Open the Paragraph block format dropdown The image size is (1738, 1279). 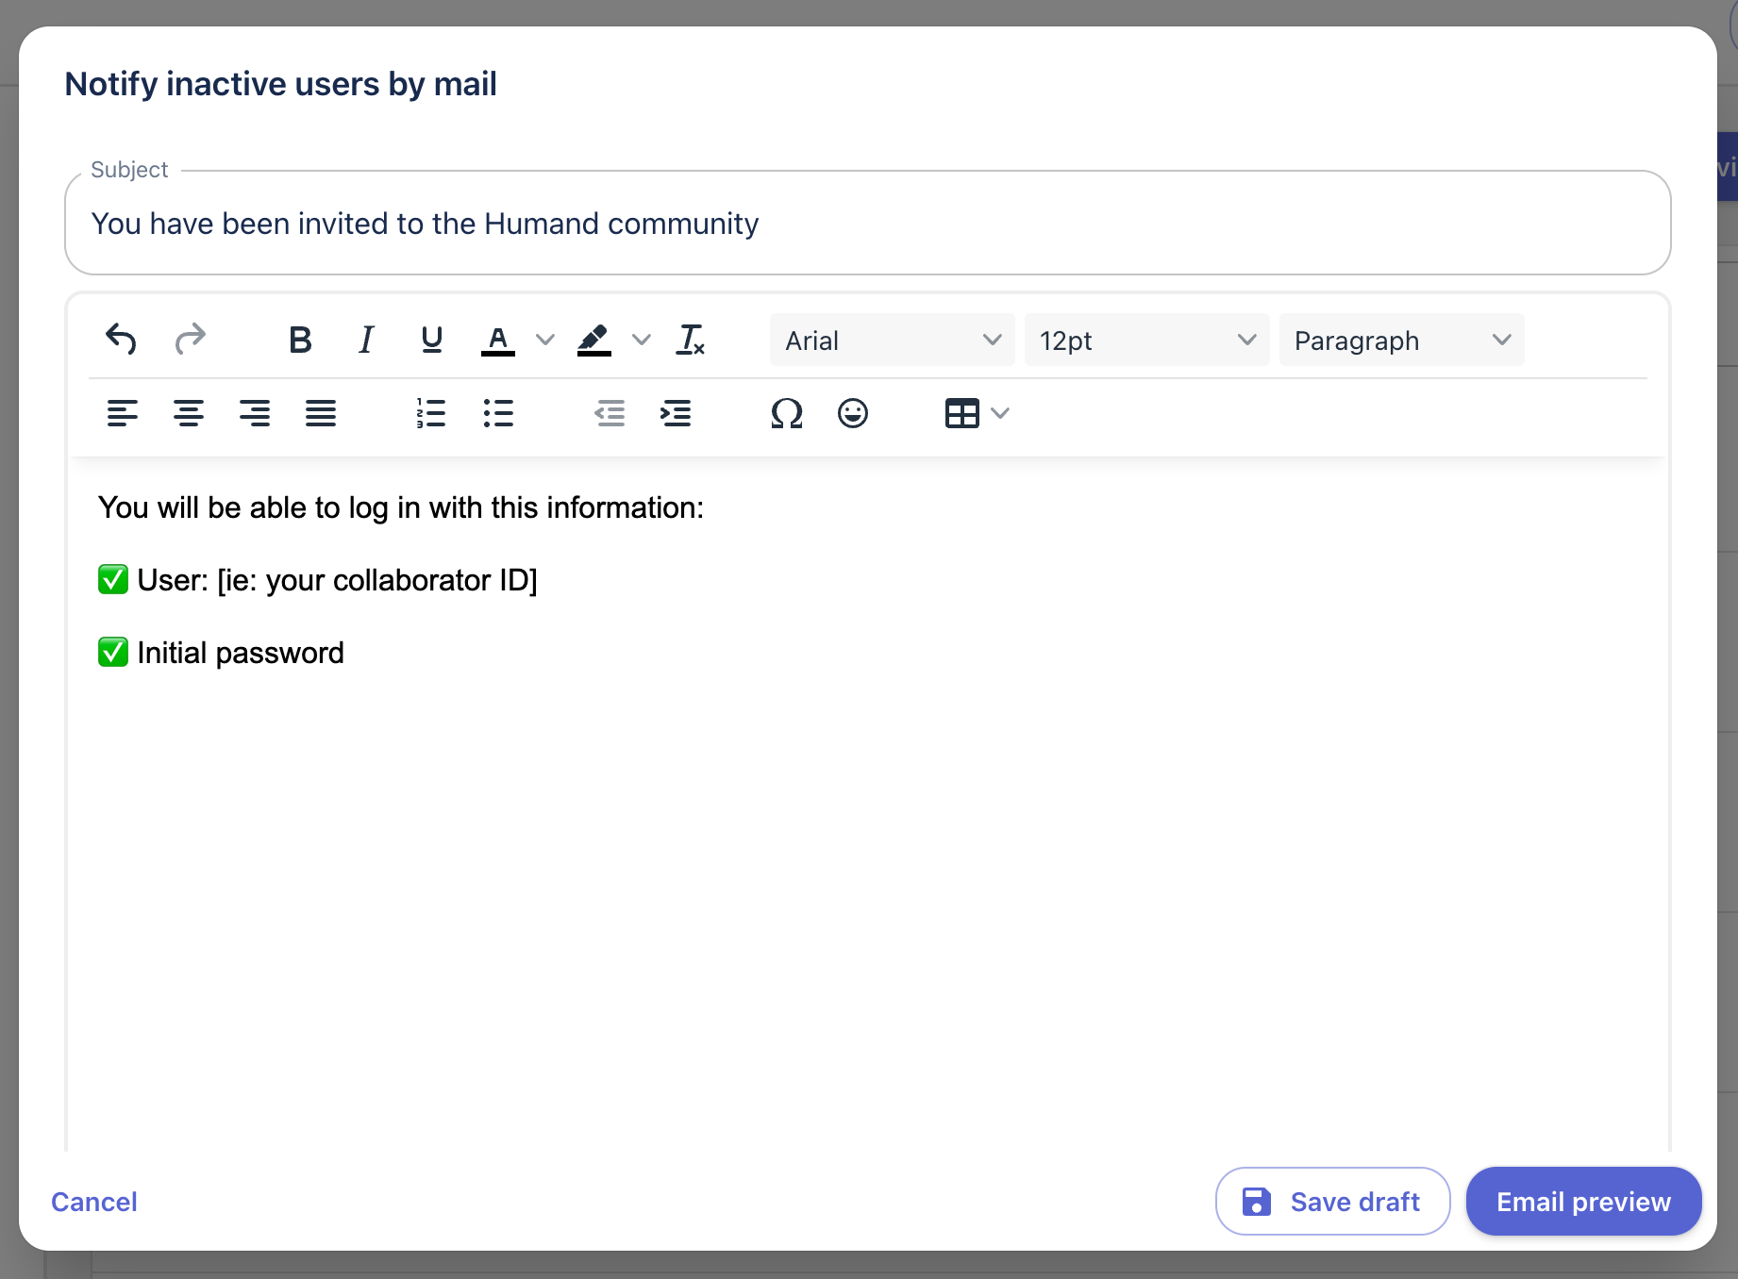(1401, 341)
